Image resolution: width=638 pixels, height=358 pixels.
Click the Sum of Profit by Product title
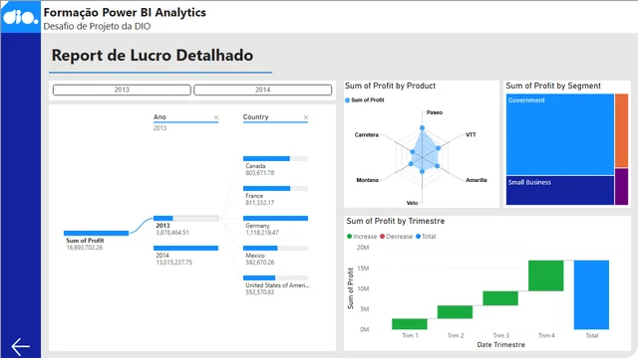(x=390, y=86)
